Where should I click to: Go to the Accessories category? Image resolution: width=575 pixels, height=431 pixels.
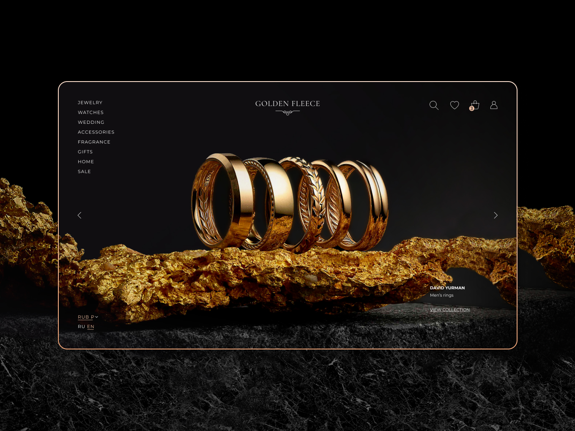point(96,132)
